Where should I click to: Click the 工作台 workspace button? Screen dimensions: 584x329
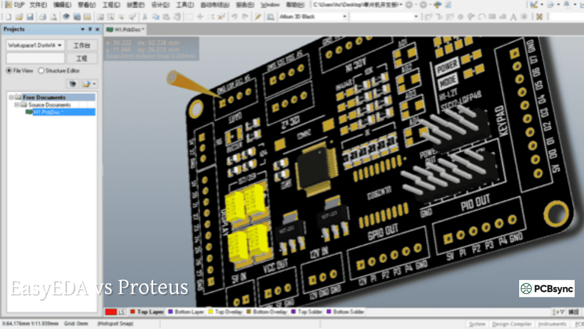[82, 45]
